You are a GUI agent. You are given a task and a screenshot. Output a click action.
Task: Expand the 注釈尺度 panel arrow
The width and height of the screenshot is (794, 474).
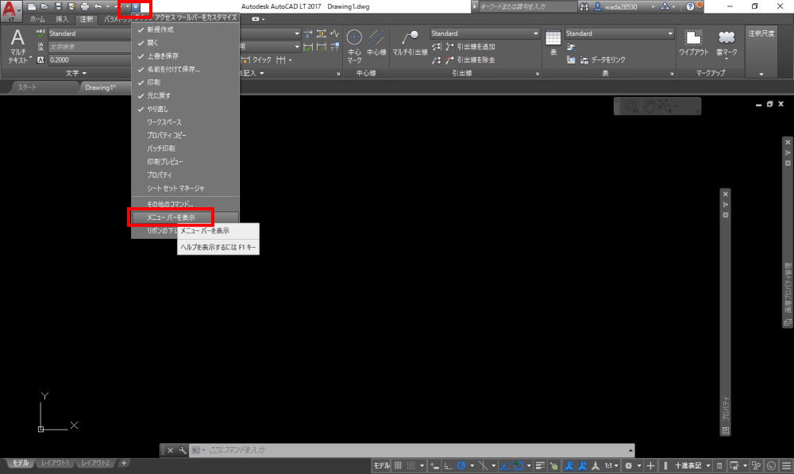[x=761, y=74]
